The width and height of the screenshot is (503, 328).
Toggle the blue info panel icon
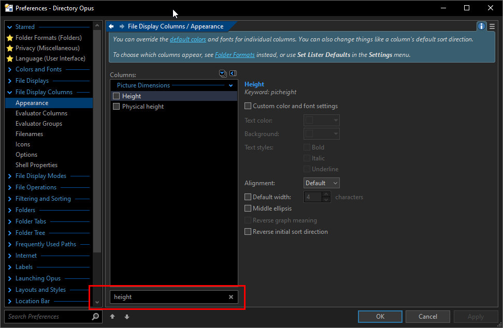481,26
